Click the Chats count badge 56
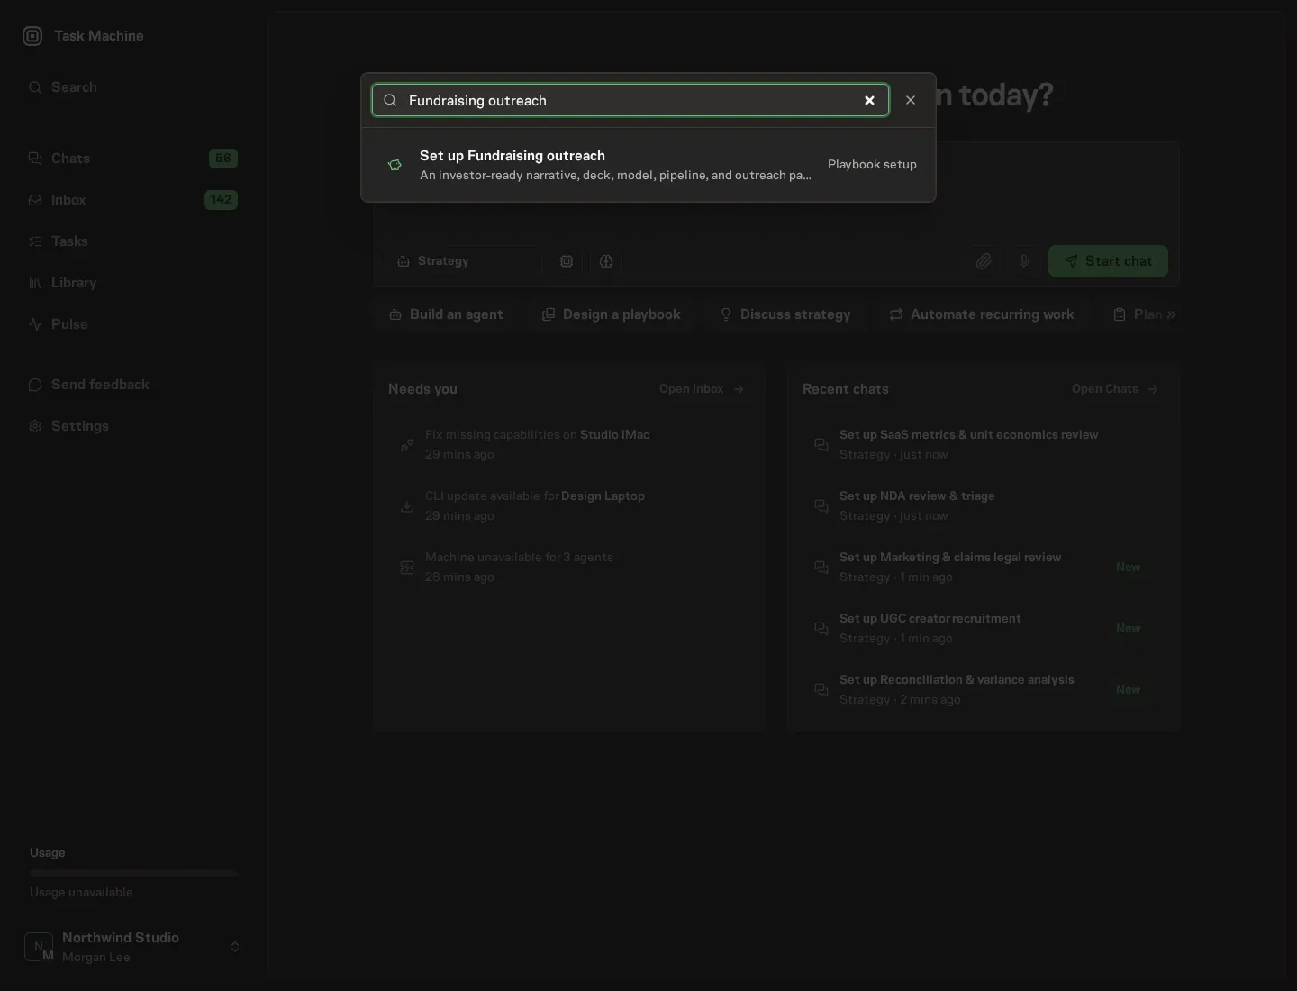 (x=223, y=159)
